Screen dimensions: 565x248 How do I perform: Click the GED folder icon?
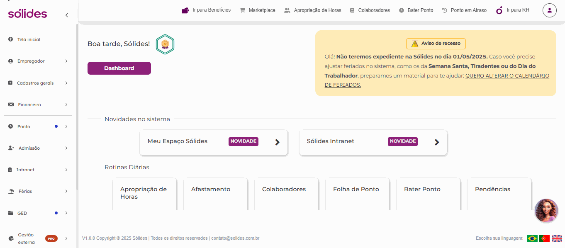click(x=11, y=213)
